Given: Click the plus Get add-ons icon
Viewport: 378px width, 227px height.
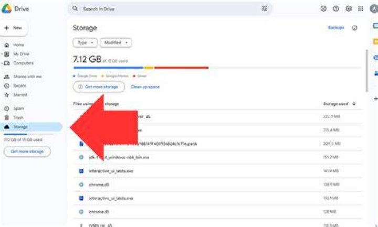Looking at the screenshot, I should pos(375,99).
